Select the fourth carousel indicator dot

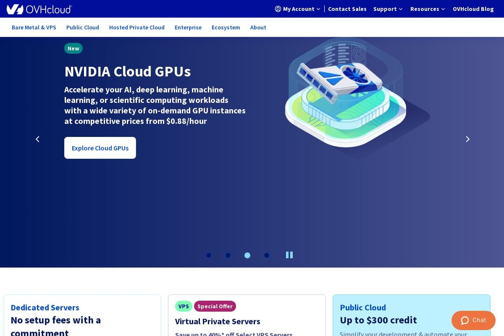coord(266,255)
